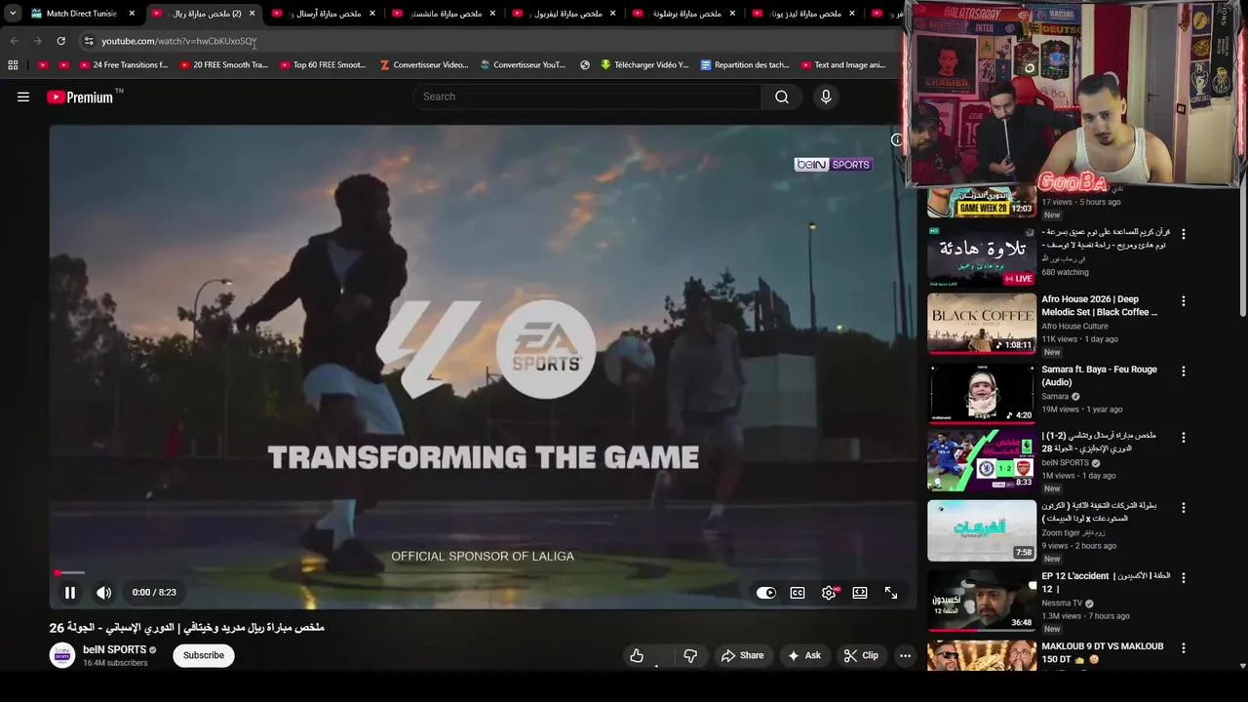Open Samara ft. Baya - Feu Rouge video
1248x702 pixels.
[x=1099, y=375]
